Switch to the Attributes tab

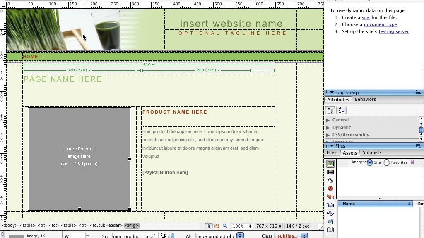point(338,100)
